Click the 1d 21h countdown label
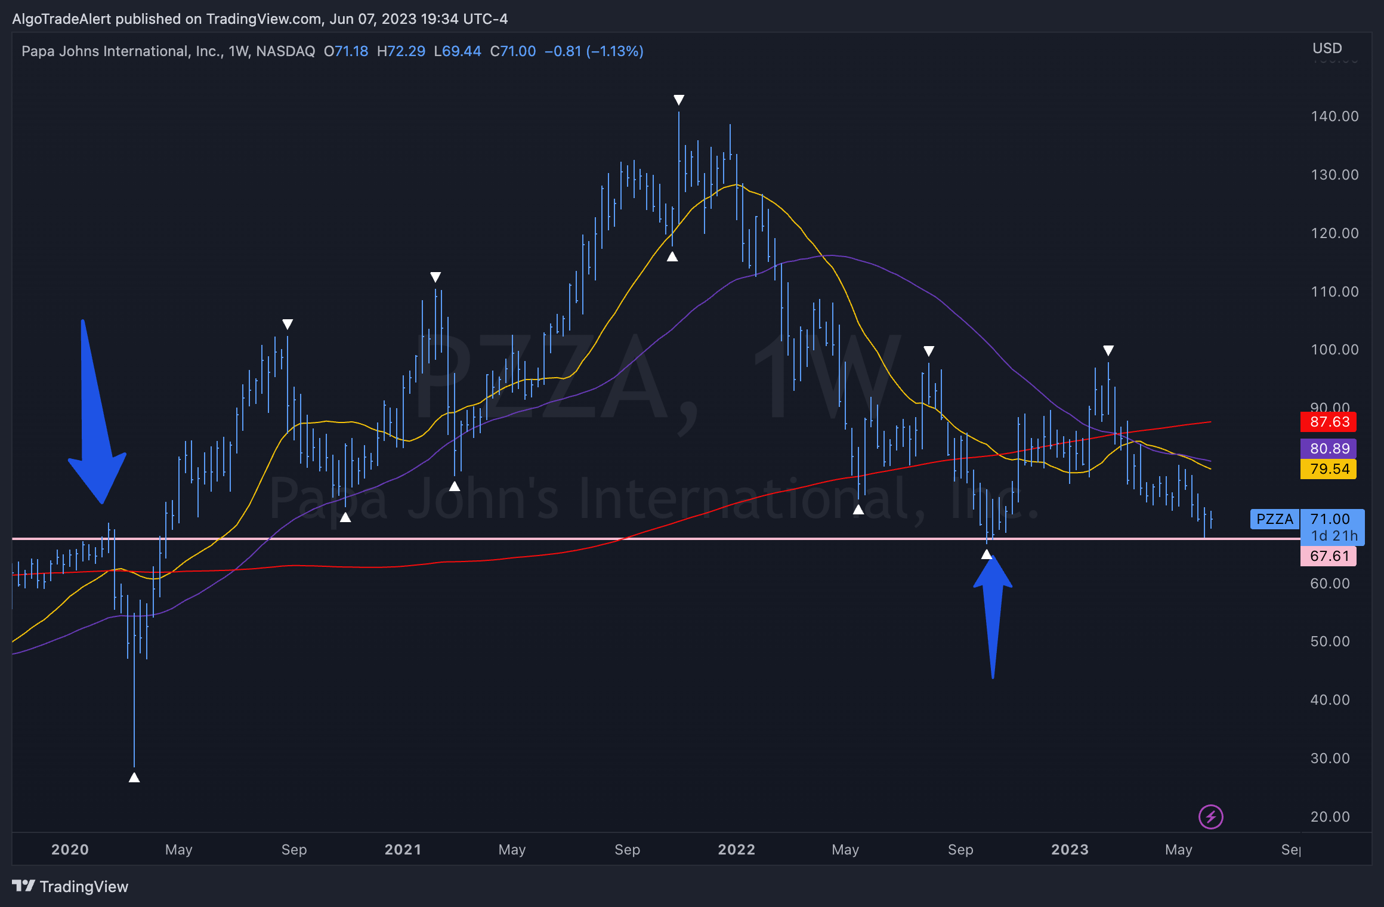 [1334, 536]
